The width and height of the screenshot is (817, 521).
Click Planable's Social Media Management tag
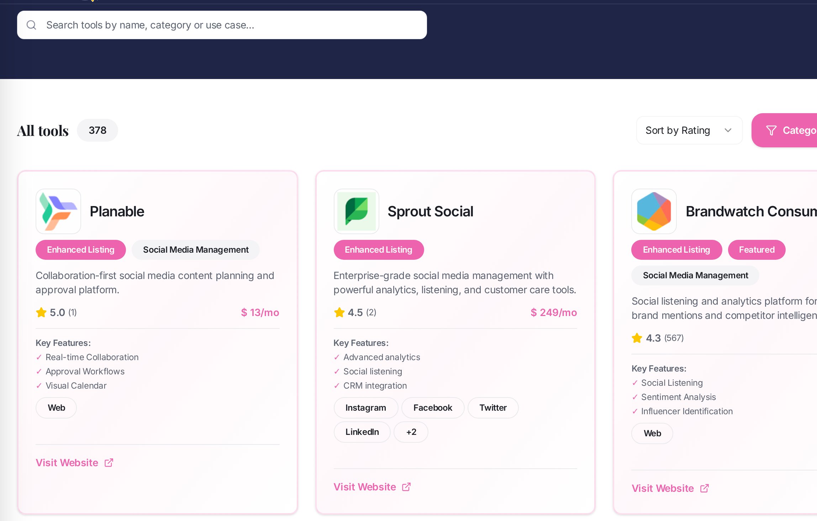(196, 250)
